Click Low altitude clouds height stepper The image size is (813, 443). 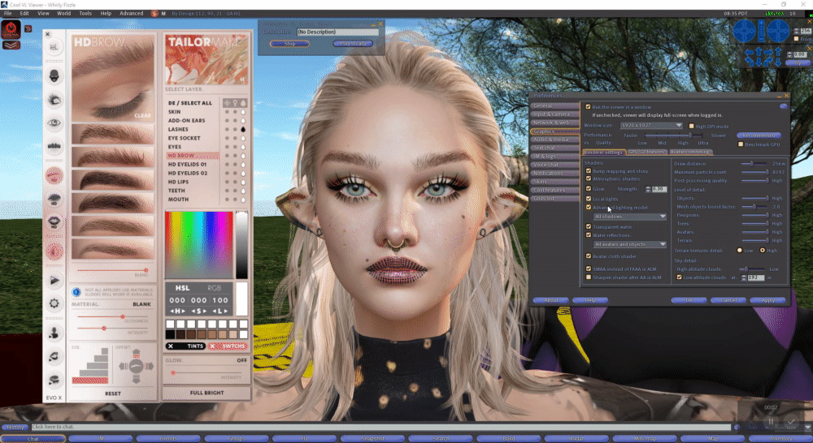pyautogui.click(x=744, y=277)
